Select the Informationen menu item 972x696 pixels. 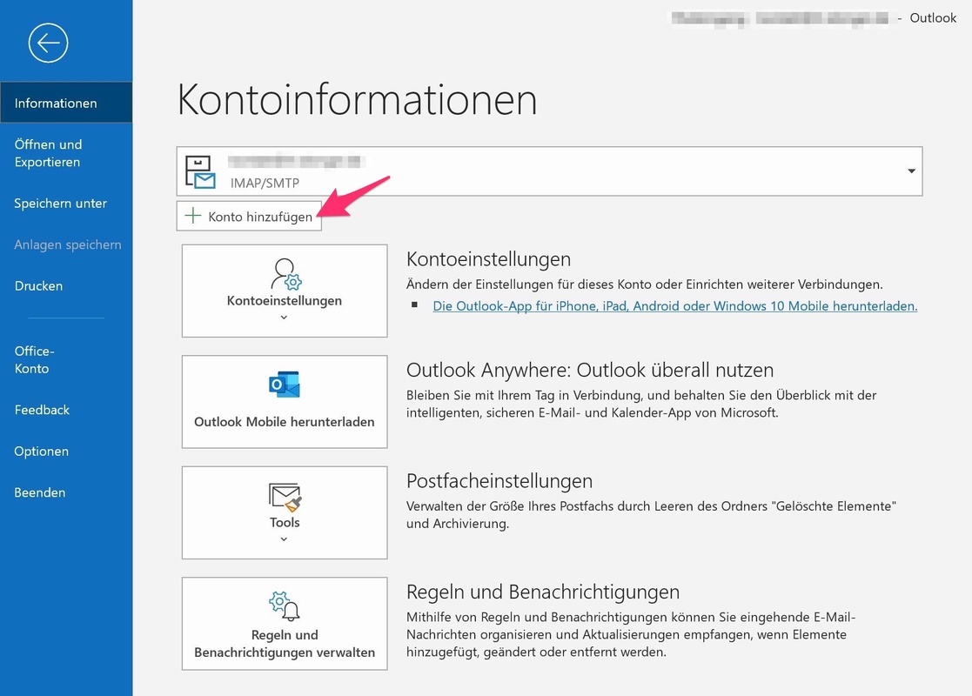pos(66,103)
